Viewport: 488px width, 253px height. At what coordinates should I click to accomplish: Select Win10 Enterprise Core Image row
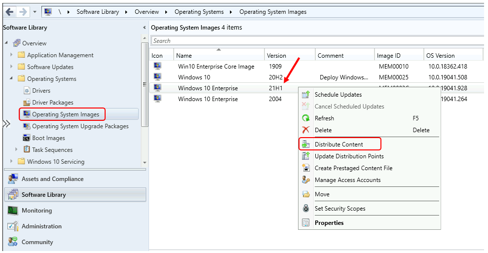click(x=316, y=66)
